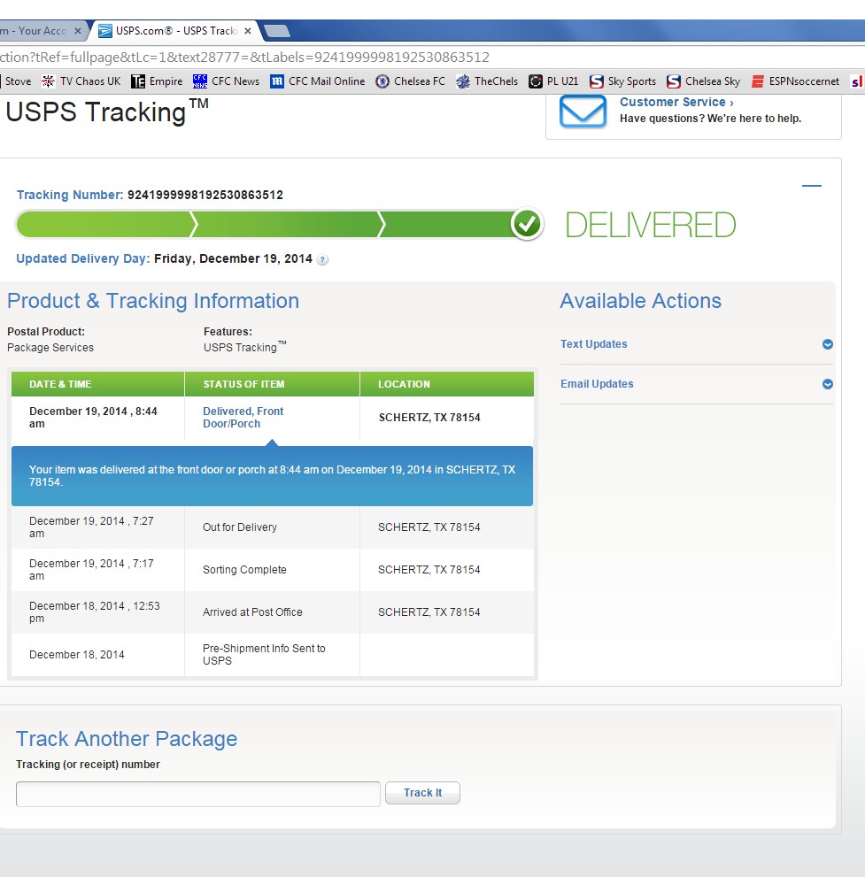Select the Arrived at Post Office row

273,612
